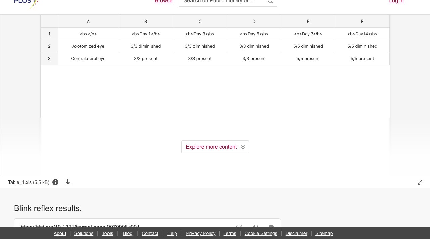Image resolution: width=430 pixels, height=242 pixels.
Task: Open the Solutions footer link
Action: tap(84, 233)
